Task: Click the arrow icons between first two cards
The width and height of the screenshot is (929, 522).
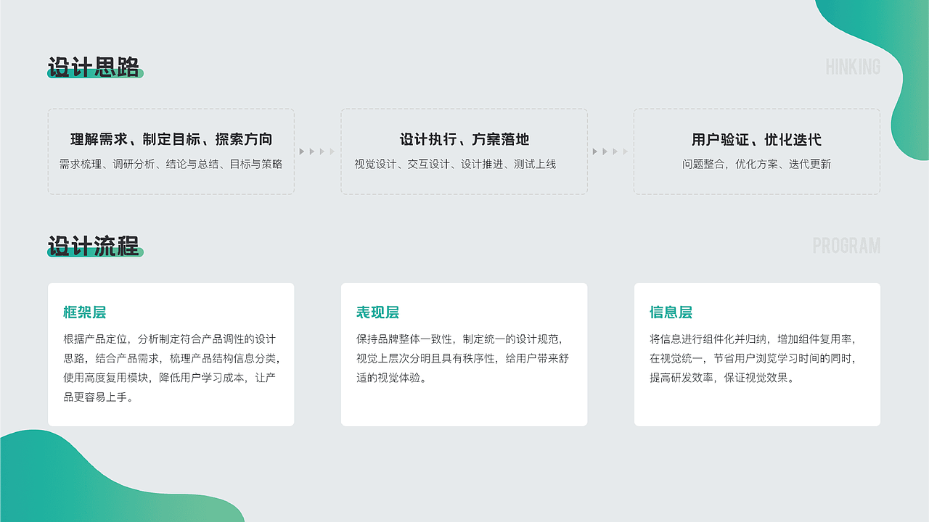Action: coord(316,152)
